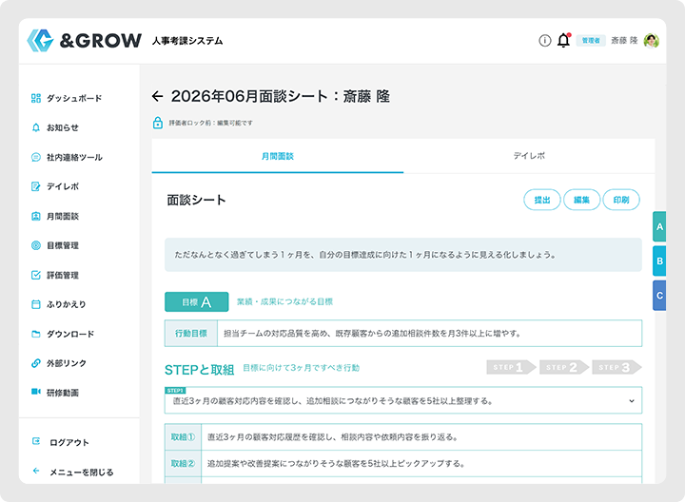Image resolution: width=685 pixels, height=502 pixels.
Task: Click the information circle icon
Action: pyautogui.click(x=545, y=41)
